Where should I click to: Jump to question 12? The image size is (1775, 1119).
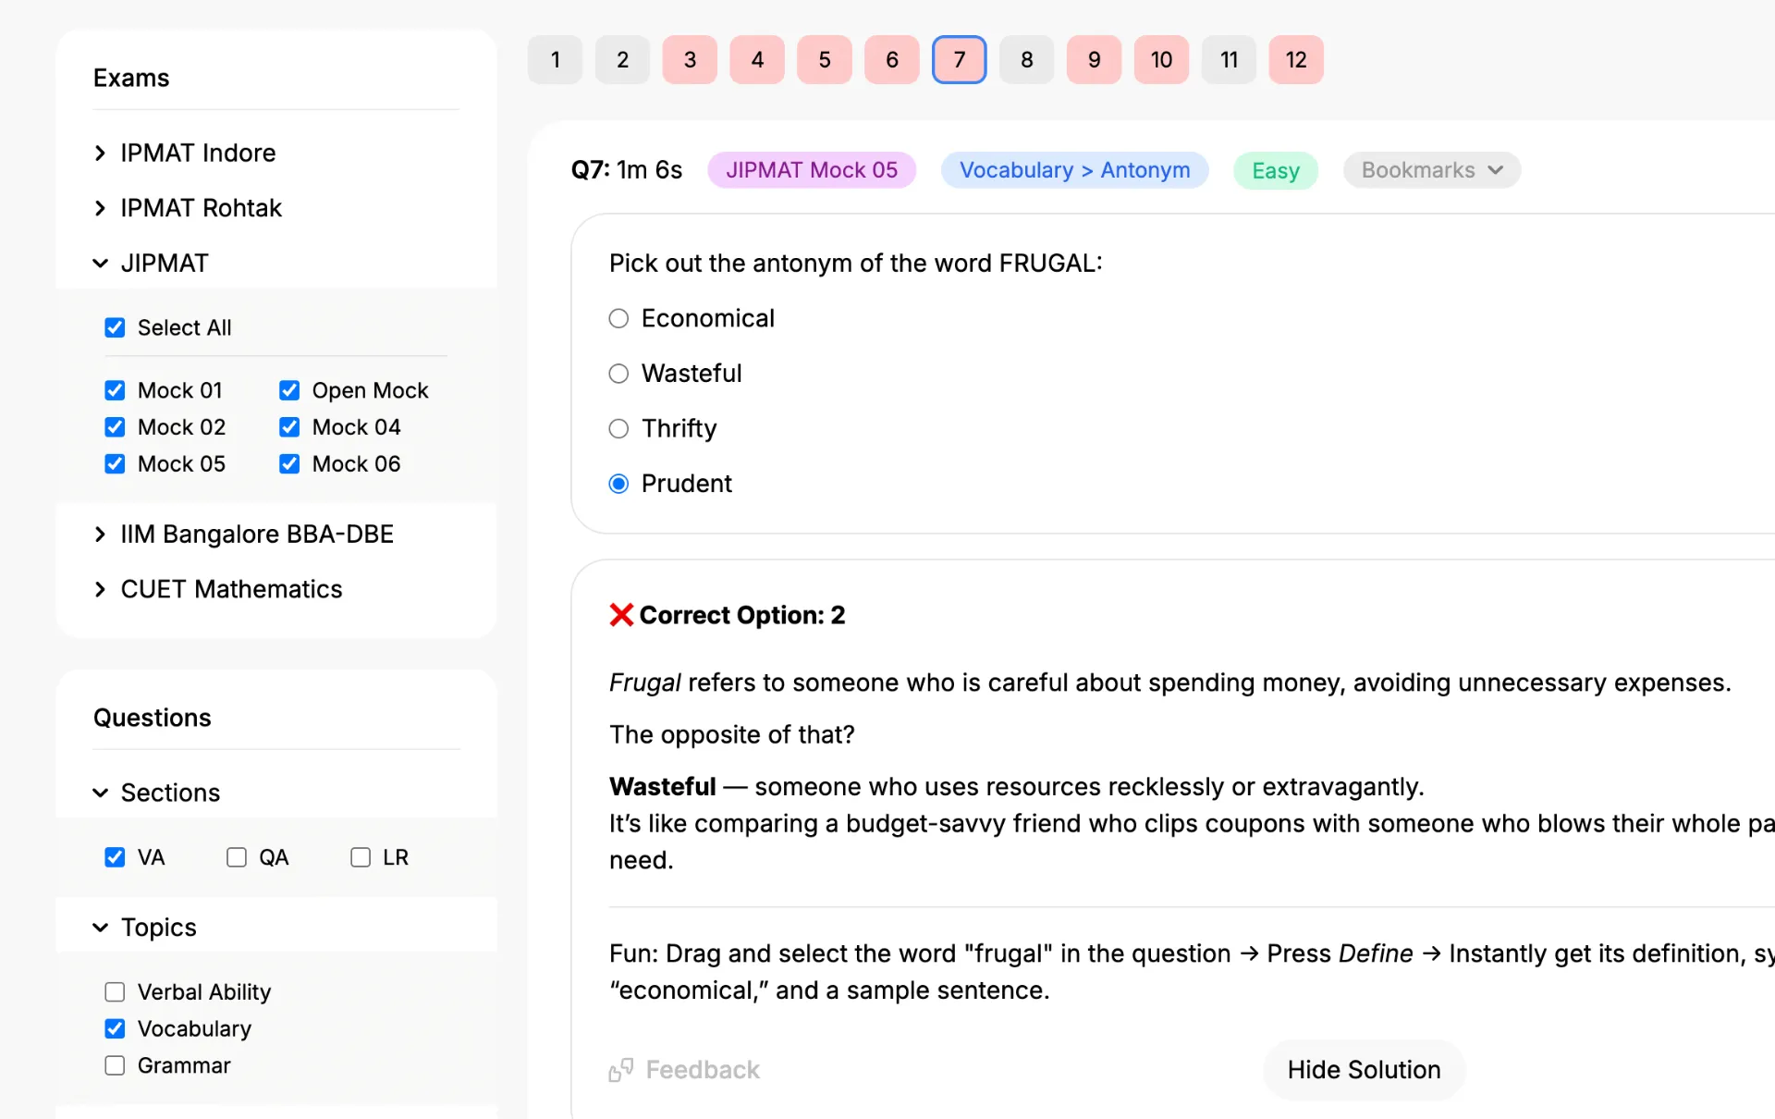pos(1296,60)
